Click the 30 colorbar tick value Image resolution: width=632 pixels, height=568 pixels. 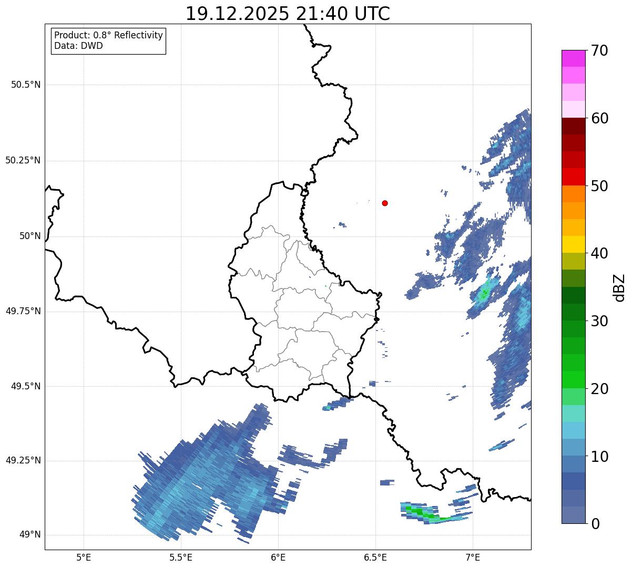click(x=599, y=321)
